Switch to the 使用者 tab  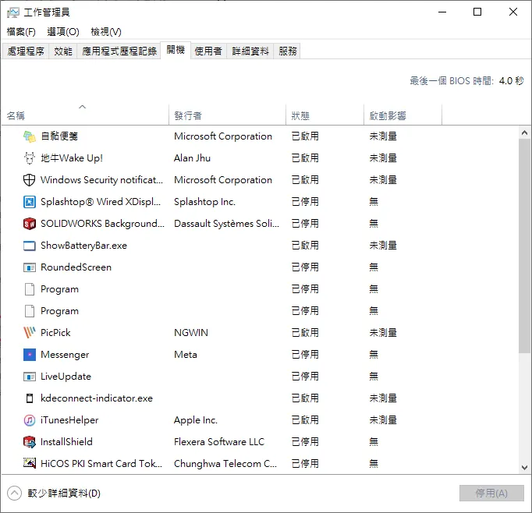[208, 51]
